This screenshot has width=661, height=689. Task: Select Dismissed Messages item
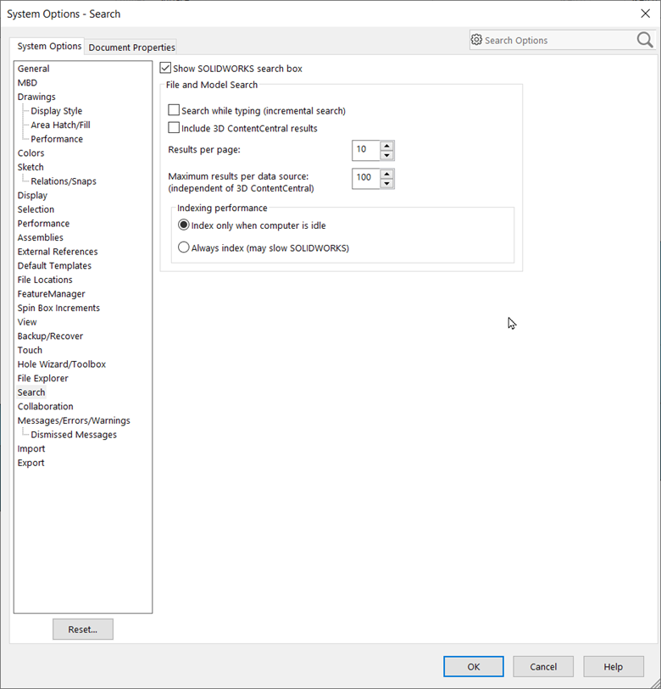coord(74,434)
